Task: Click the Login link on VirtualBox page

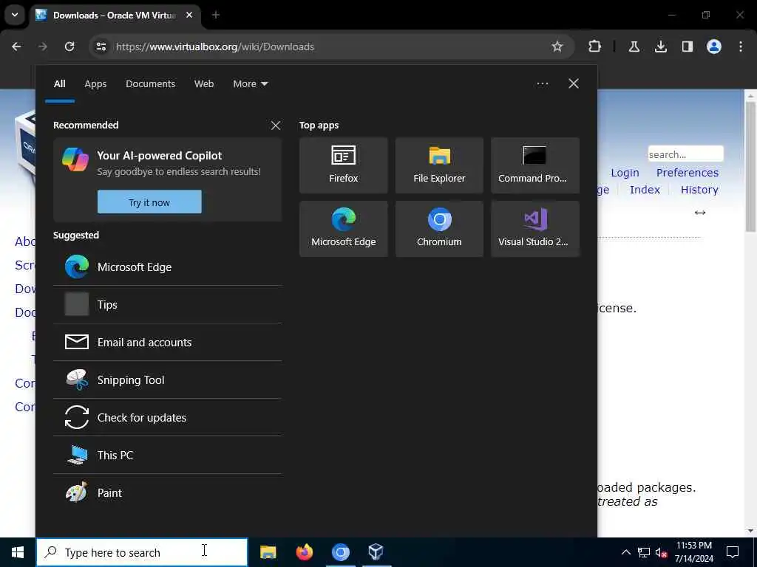Action: [x=625, y=173]
